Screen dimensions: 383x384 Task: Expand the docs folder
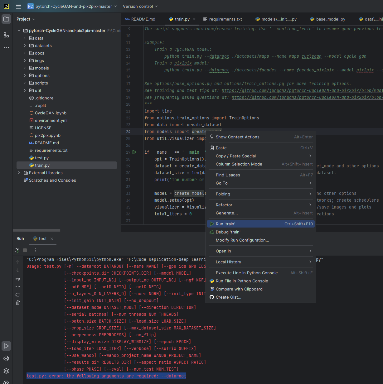25,53
